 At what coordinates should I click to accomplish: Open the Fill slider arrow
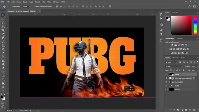[197, 70]
